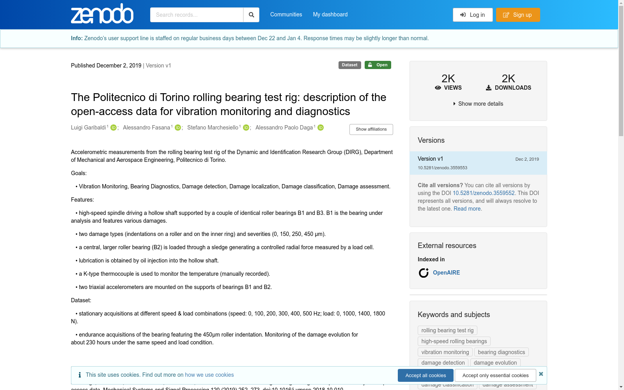Click the magnifier search button
The height and width of the screenshot is (390, 624).
pyautogui.click(x=252, y=15)
